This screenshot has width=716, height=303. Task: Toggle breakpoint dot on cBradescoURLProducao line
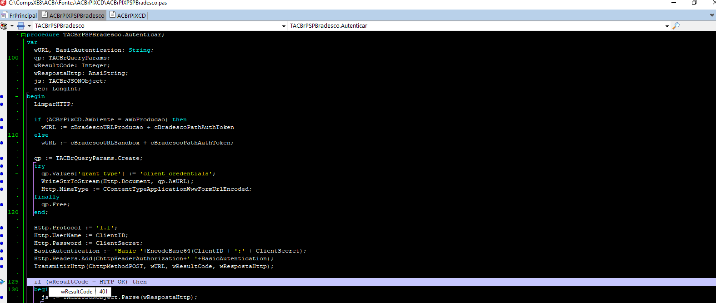[2, 127]
